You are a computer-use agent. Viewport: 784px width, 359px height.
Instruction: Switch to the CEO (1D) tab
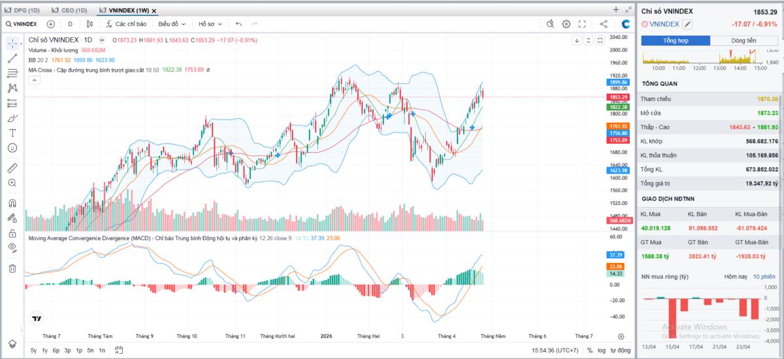point(69,10)
